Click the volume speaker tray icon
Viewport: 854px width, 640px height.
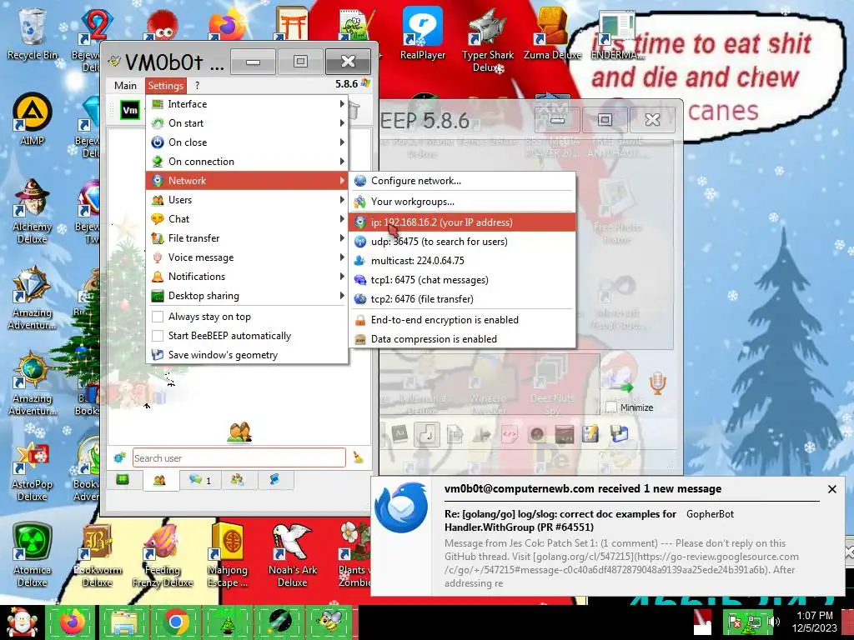tap(773, 622)
